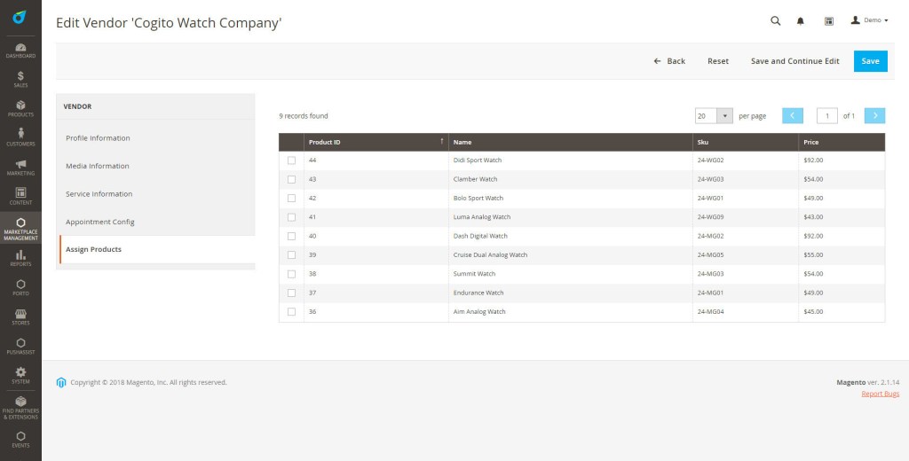The width and height of the screenshot is (909, 461).
Task: Click the page number input field
Action: click(x=827, y=116)
